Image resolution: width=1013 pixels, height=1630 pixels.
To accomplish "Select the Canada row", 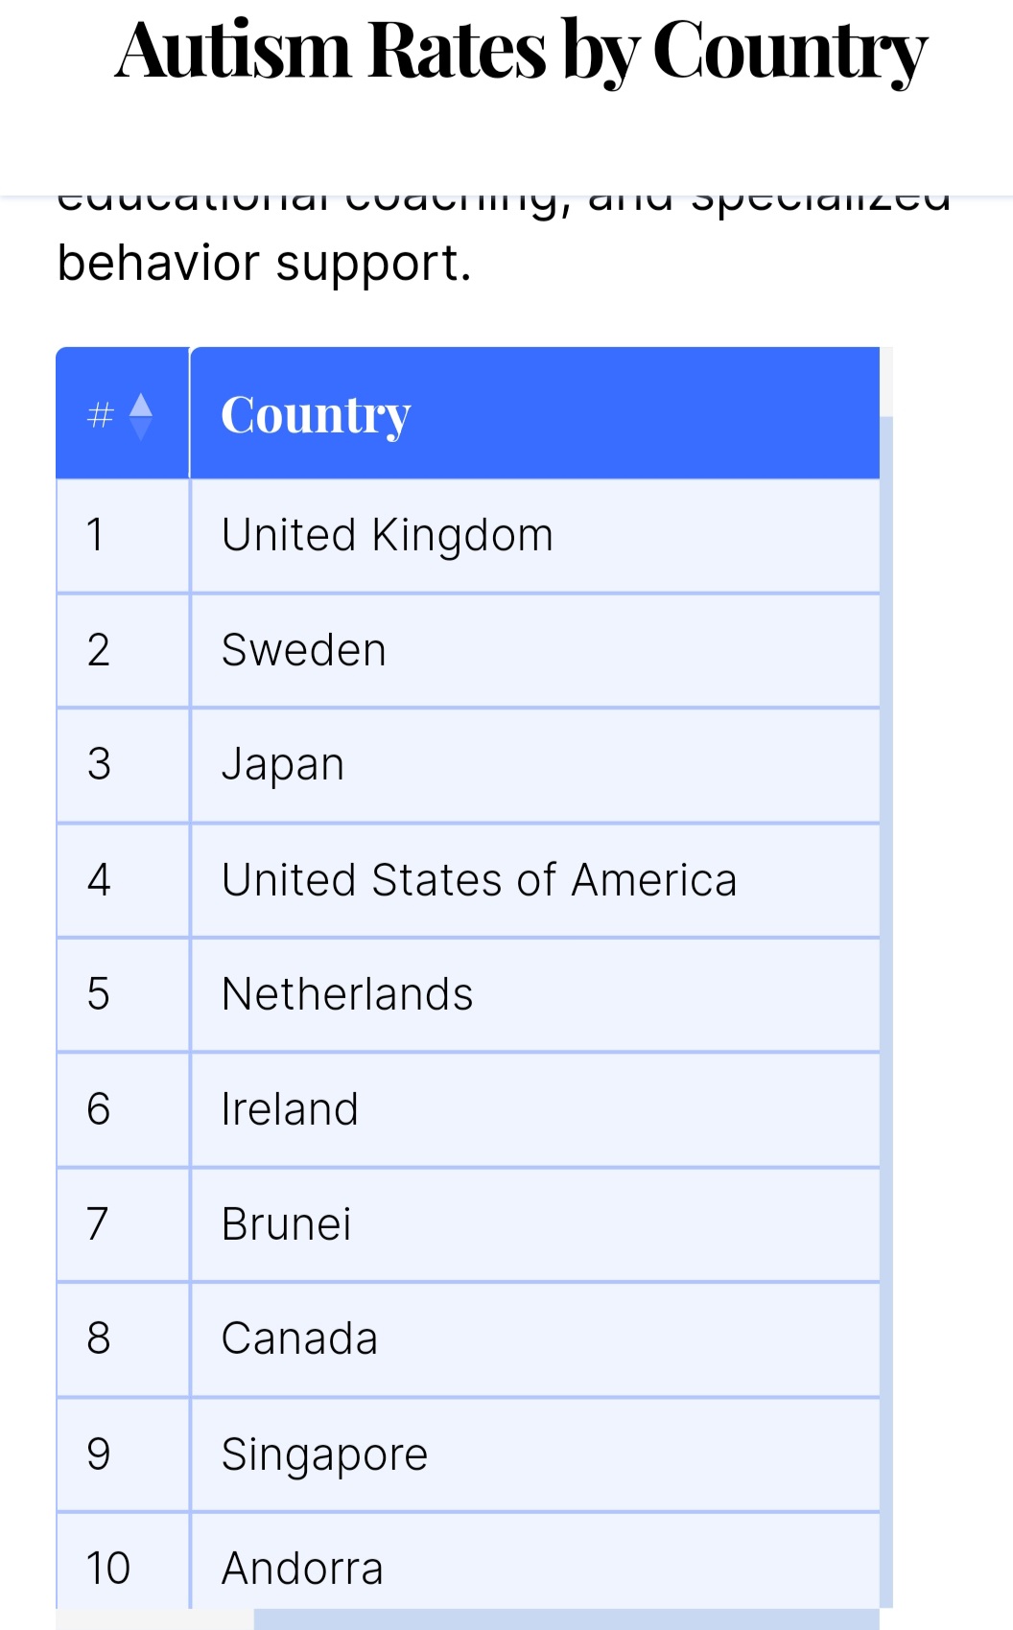I will (x=468, y=1339).
